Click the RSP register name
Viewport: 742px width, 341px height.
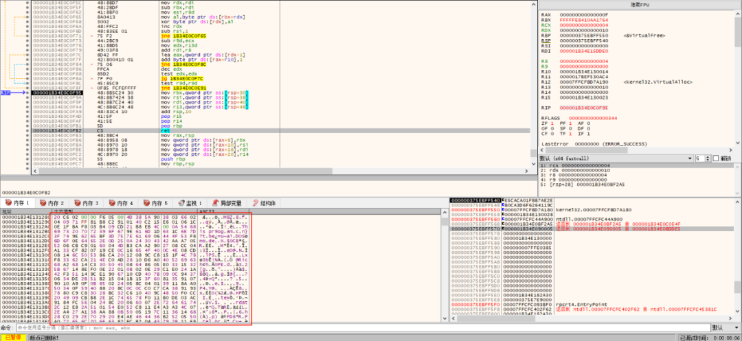click(x=546, y=40)
